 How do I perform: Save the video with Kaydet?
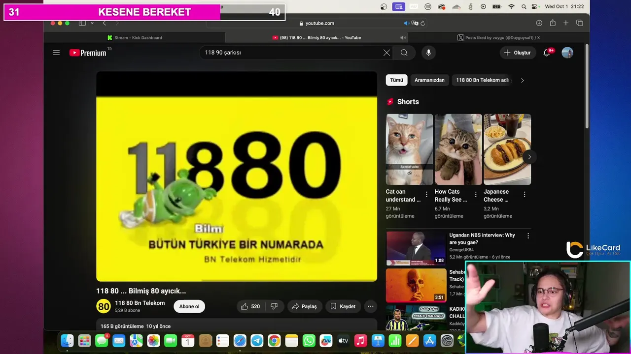point(343,306)
